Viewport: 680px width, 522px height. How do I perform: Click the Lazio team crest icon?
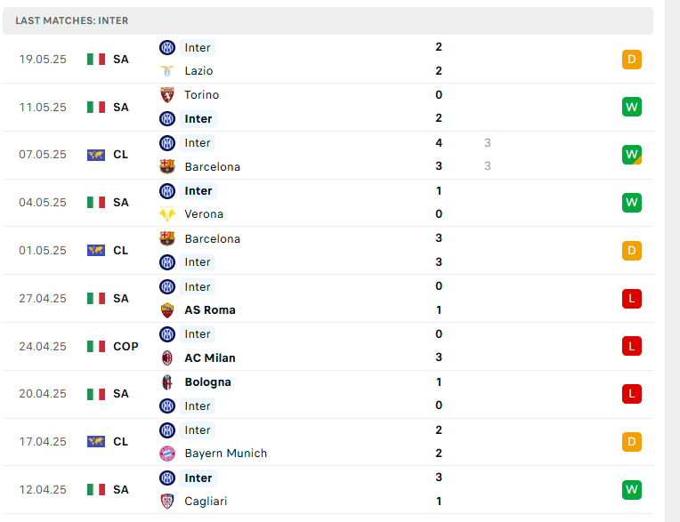pyautogui.click(x=167, y=71)
